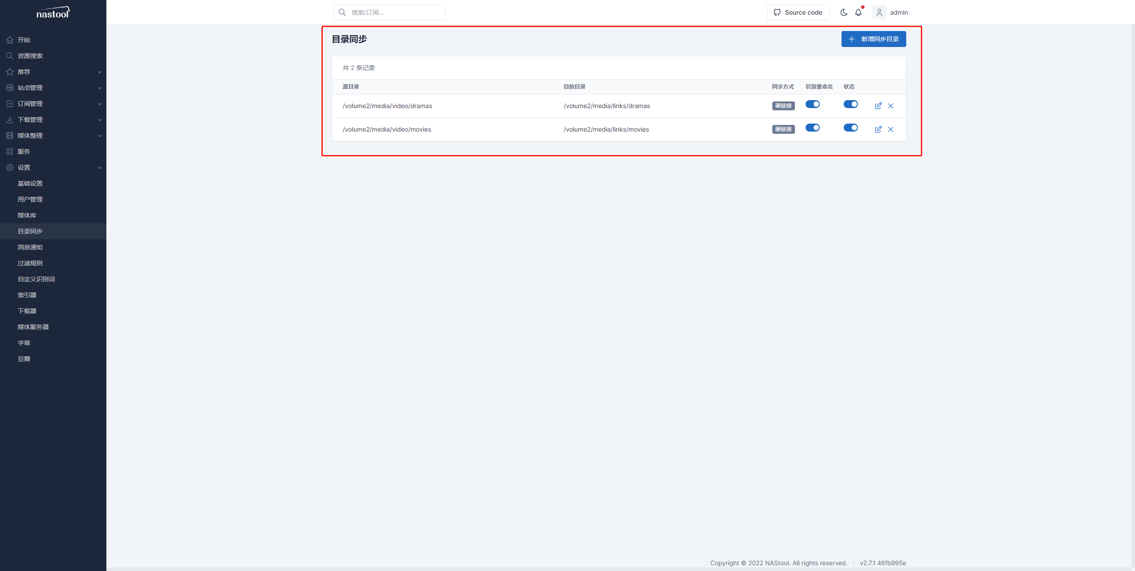Open the Source code link
This screenshot has height=571, width=1135.
coord(798,12)
